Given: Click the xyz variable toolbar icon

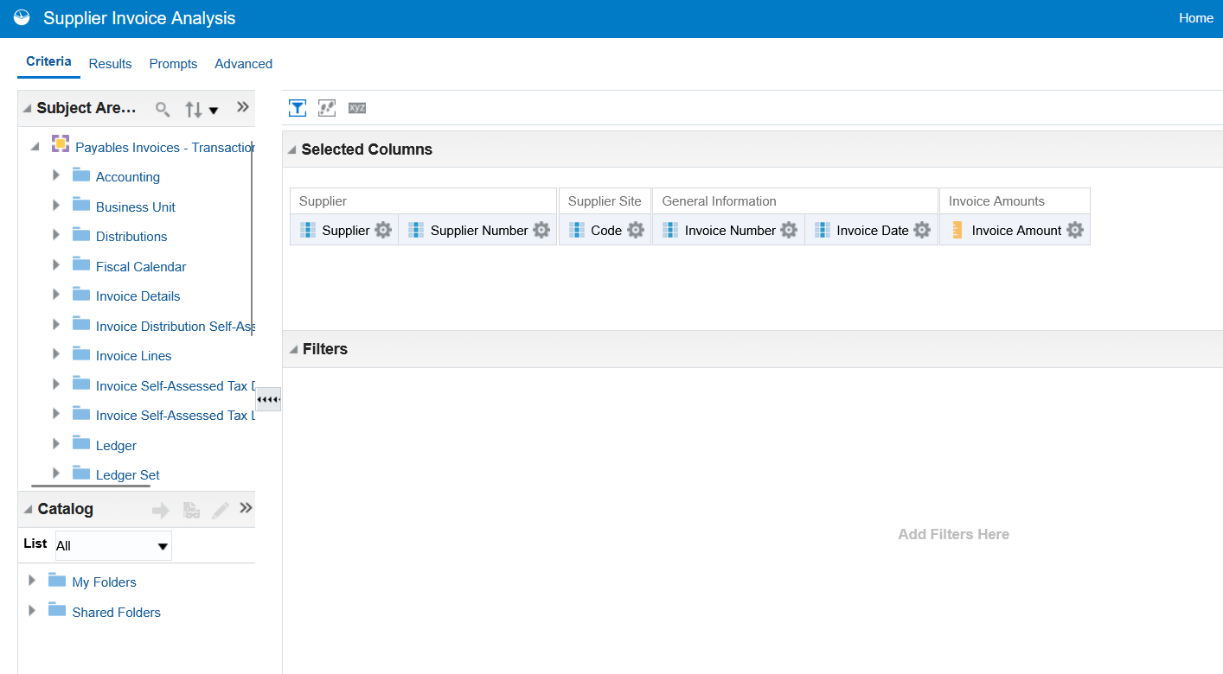Looking at the screenshot, I should [357, 108].
